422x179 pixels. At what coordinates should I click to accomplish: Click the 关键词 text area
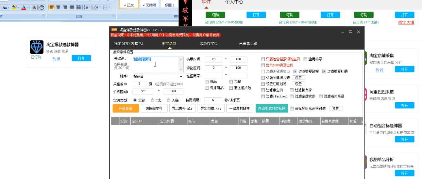click(x=158, y=64)
